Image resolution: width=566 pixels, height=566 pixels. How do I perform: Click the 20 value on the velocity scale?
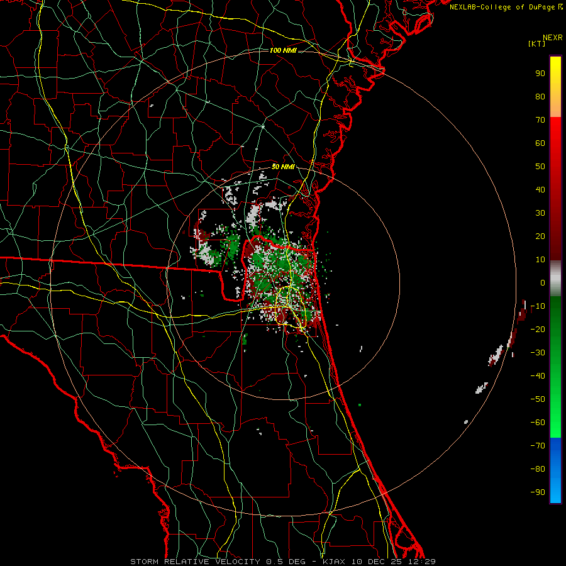tap(540, 236)
